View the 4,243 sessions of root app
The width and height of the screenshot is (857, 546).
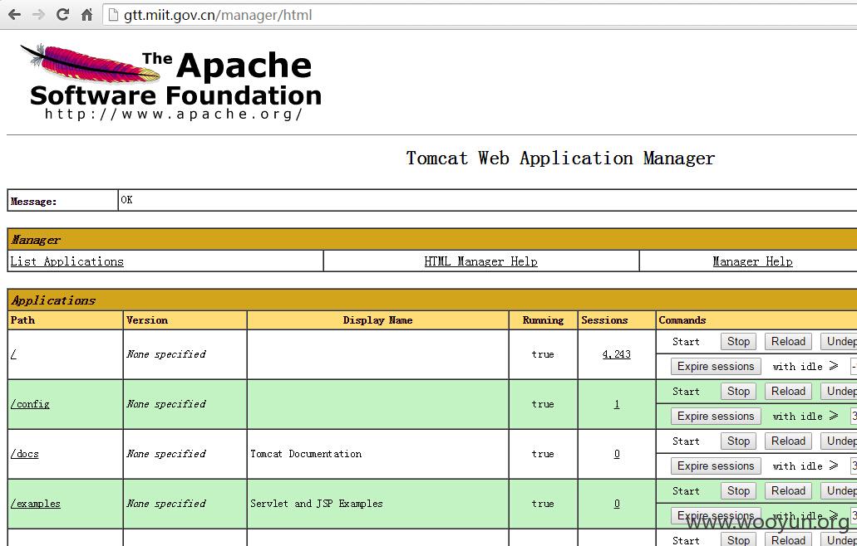[617, 354]
